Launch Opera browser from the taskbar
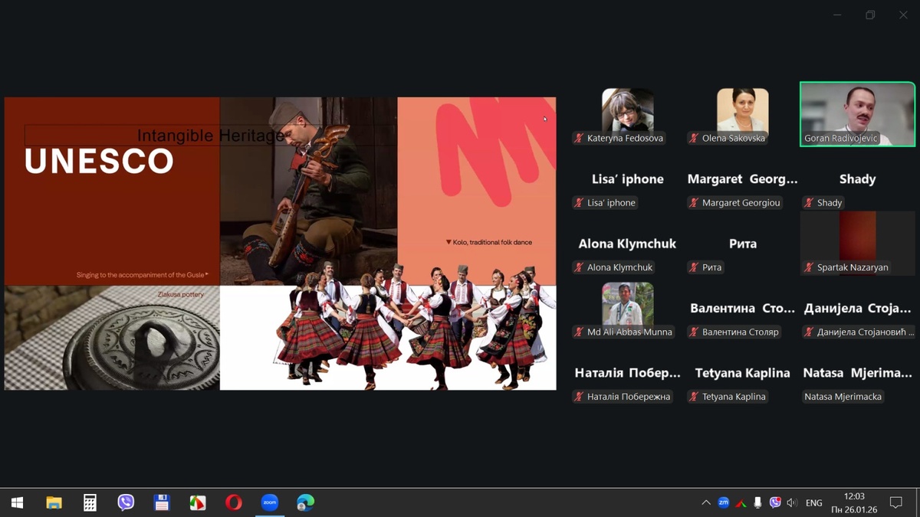This screenshot has height=517, width=920. point(234,502)
